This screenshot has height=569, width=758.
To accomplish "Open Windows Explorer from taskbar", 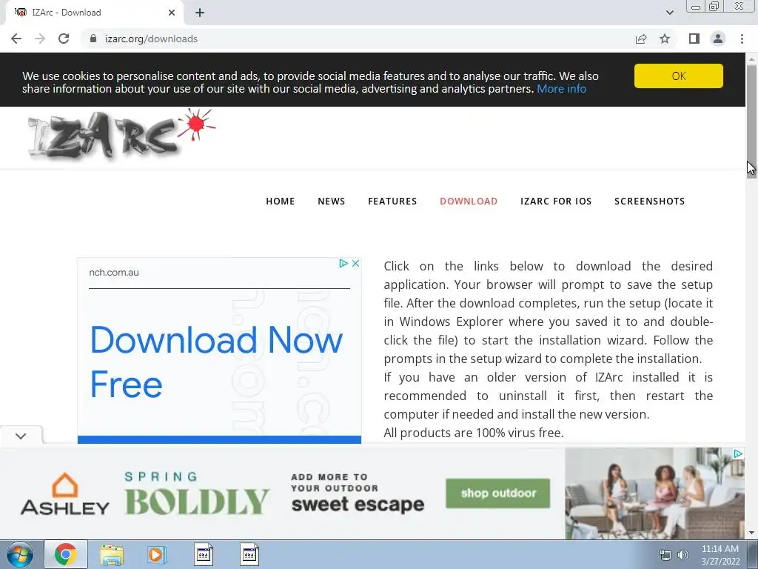I will pyautogui.click(x=112, y=555).
